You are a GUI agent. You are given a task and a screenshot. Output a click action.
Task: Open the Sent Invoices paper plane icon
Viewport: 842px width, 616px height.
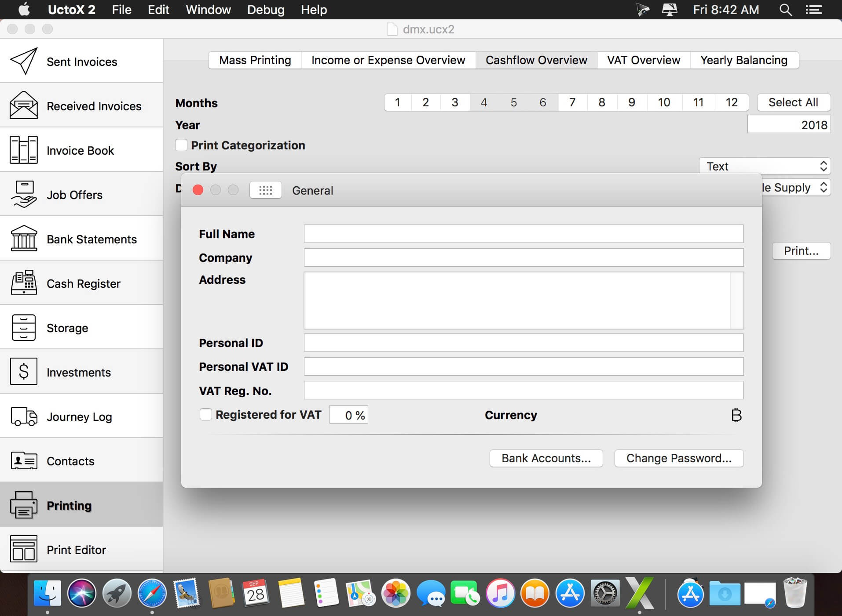point(24,62)
